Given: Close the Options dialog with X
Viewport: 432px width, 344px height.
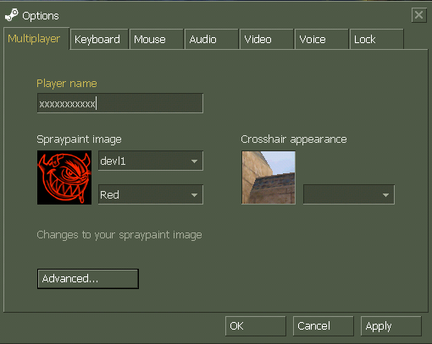Looking at the screenshot, I should (x=418, y=15).
